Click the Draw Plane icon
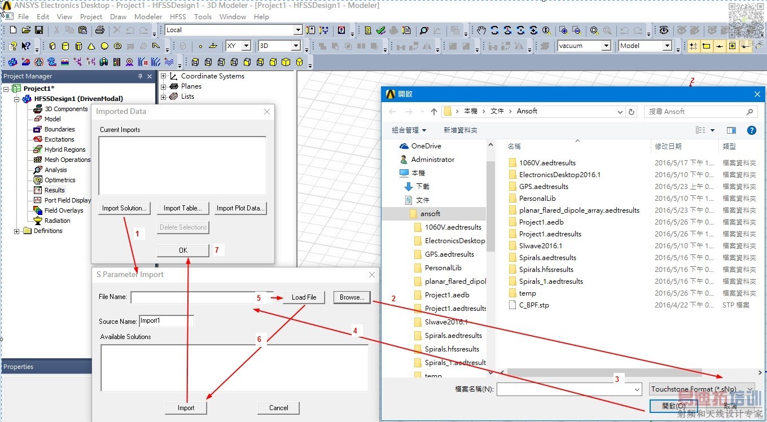 [x=213, y=46]
